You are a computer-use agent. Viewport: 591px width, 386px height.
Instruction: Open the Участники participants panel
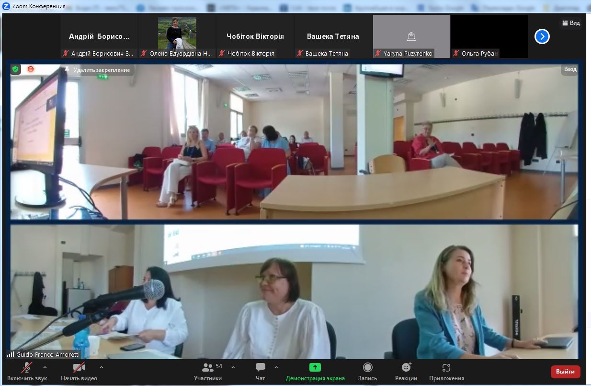click(207, 372)
